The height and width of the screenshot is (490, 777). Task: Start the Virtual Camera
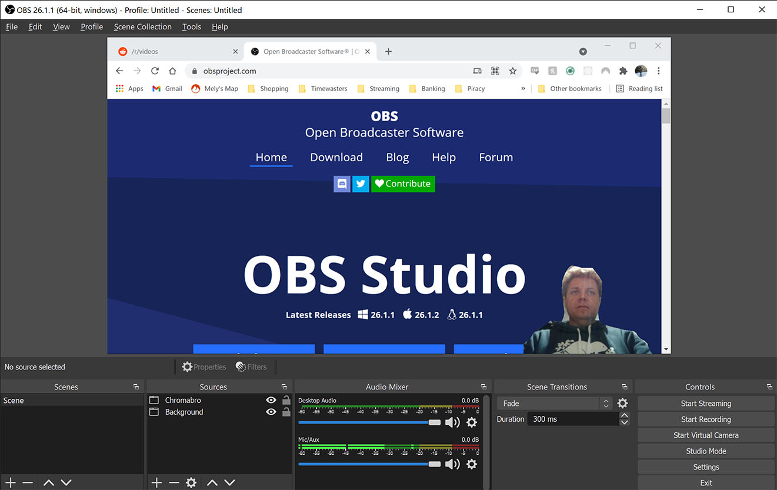point(706,435)
